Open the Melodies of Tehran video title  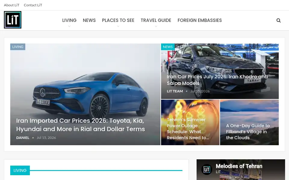click(239, 166)
